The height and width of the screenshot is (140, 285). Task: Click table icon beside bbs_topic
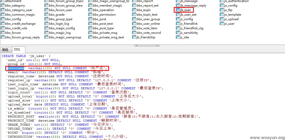134,10
